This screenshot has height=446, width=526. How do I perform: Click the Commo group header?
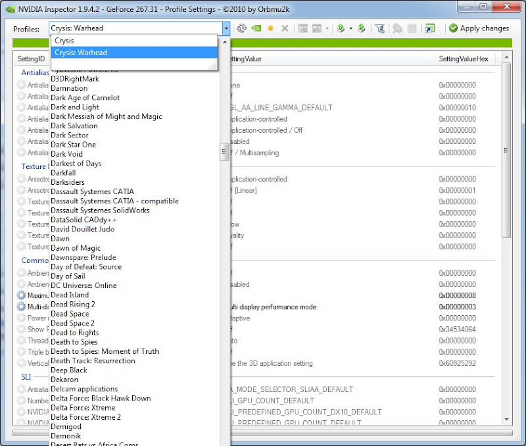pyautogui.click(x=35, y=260)
